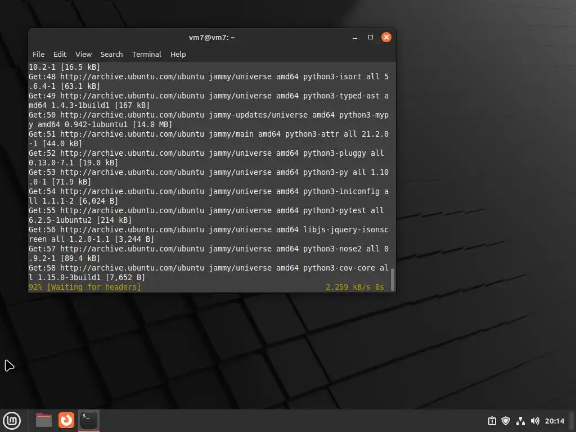Click the text 6.2.5-1ubuntu2 [214 kB]

click(80, 220)
